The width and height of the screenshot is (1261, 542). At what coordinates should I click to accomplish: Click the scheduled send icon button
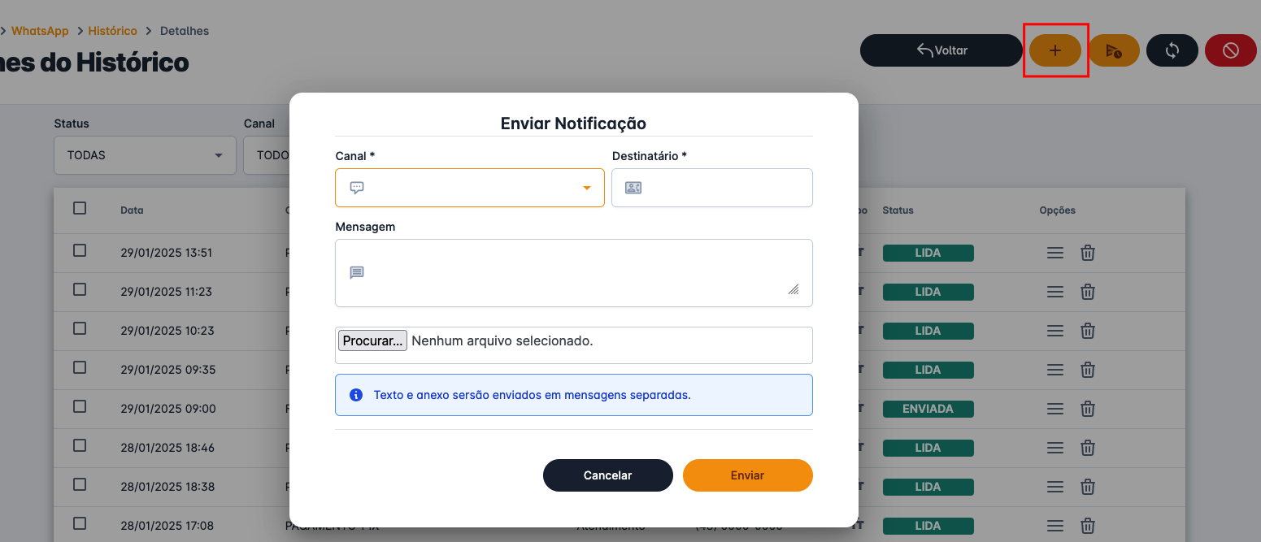[x=1114, y=50]
